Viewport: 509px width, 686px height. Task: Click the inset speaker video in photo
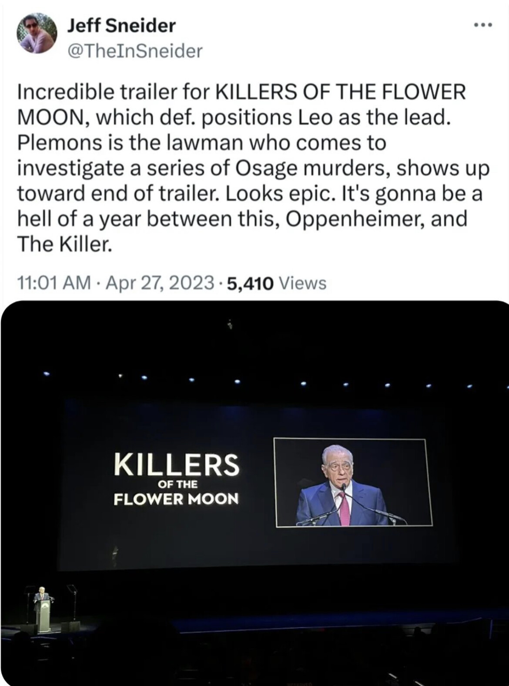[353, 482]
